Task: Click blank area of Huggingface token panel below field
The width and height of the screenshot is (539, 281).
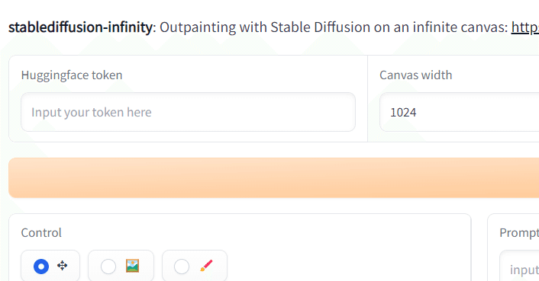Action: tap(188, 136)
